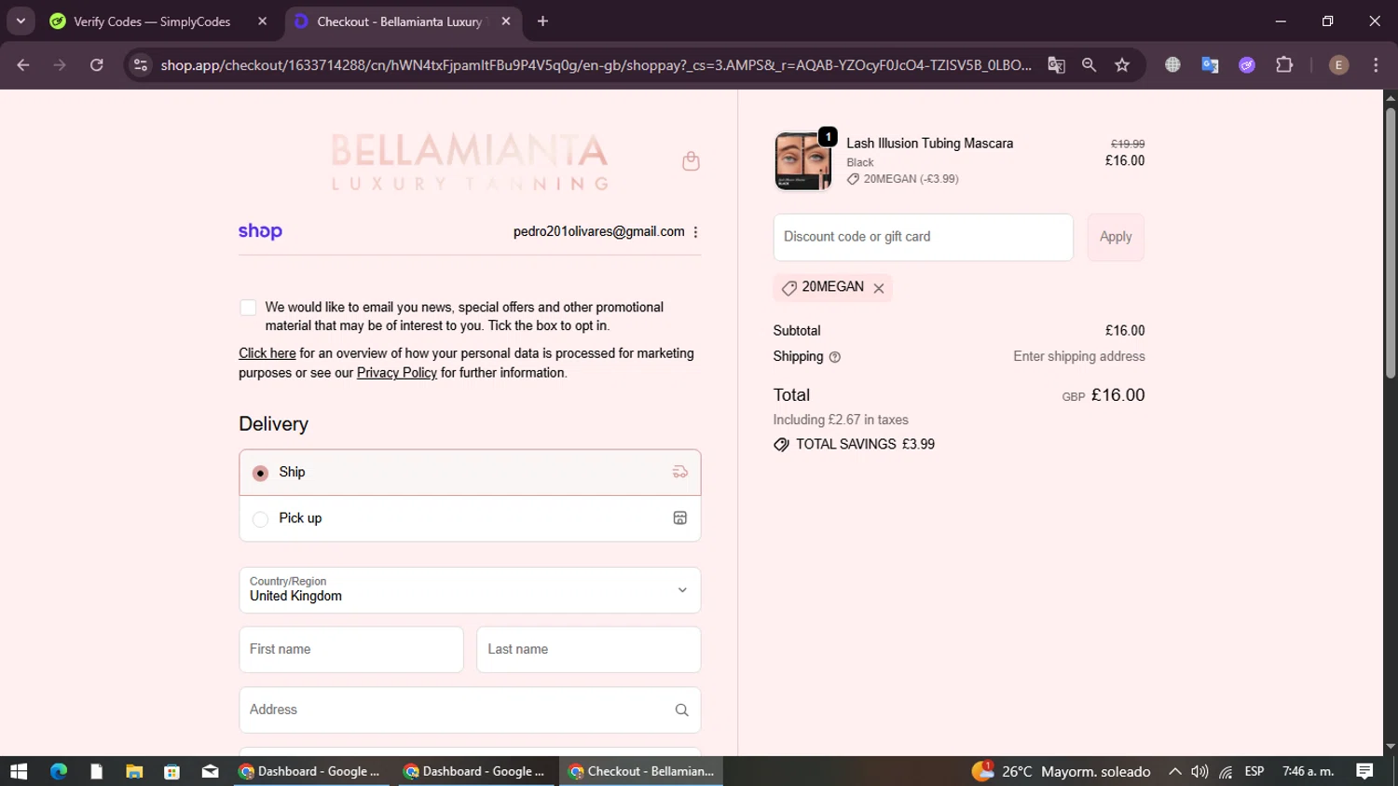The image size is (1398, 786).
Task: Open the tab search dropdown arrow
Action: 21,21
